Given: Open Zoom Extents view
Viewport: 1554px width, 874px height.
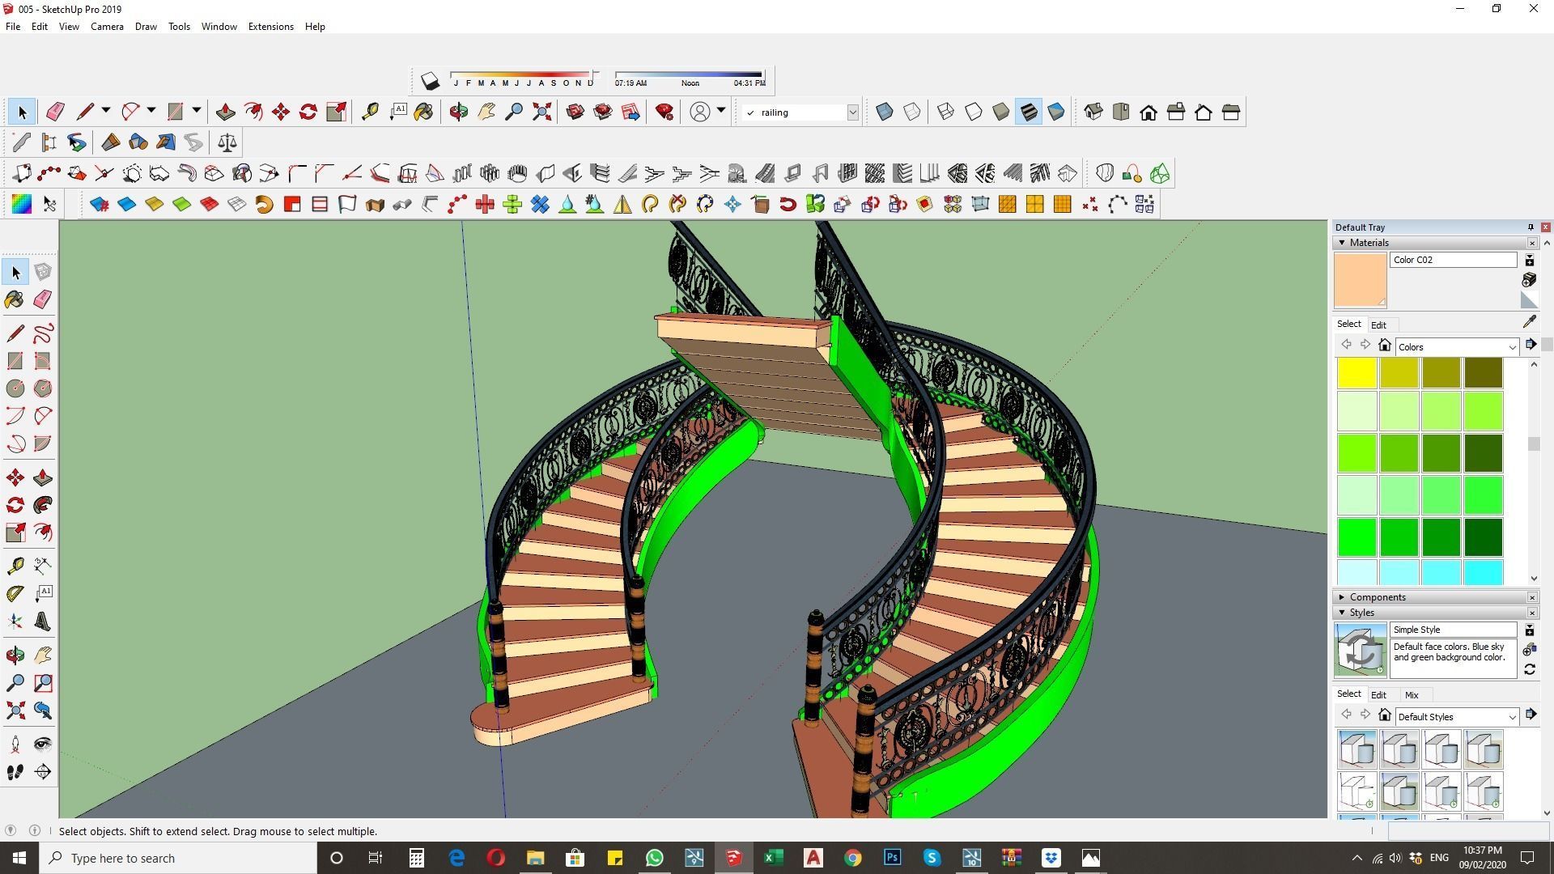Looking at the screenshot, I should (541, 111).
